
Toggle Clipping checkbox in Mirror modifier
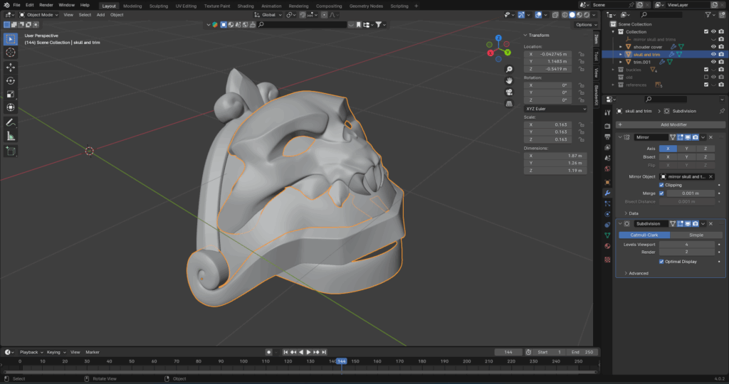click(661, 185)
